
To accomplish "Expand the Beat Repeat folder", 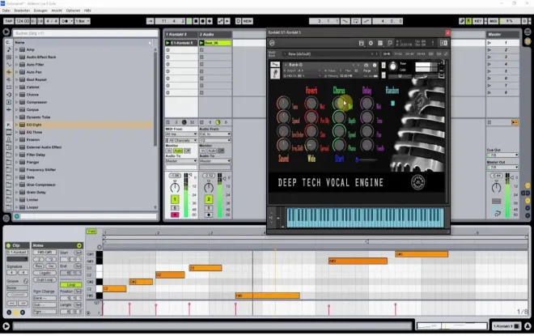I will click(16, 79).
